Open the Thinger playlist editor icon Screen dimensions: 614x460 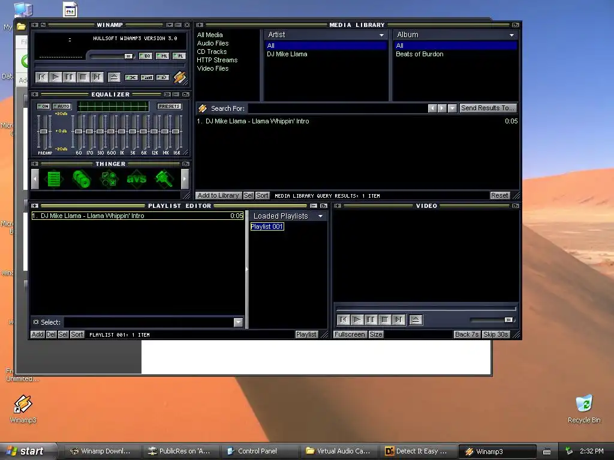[x=53, y=179]
